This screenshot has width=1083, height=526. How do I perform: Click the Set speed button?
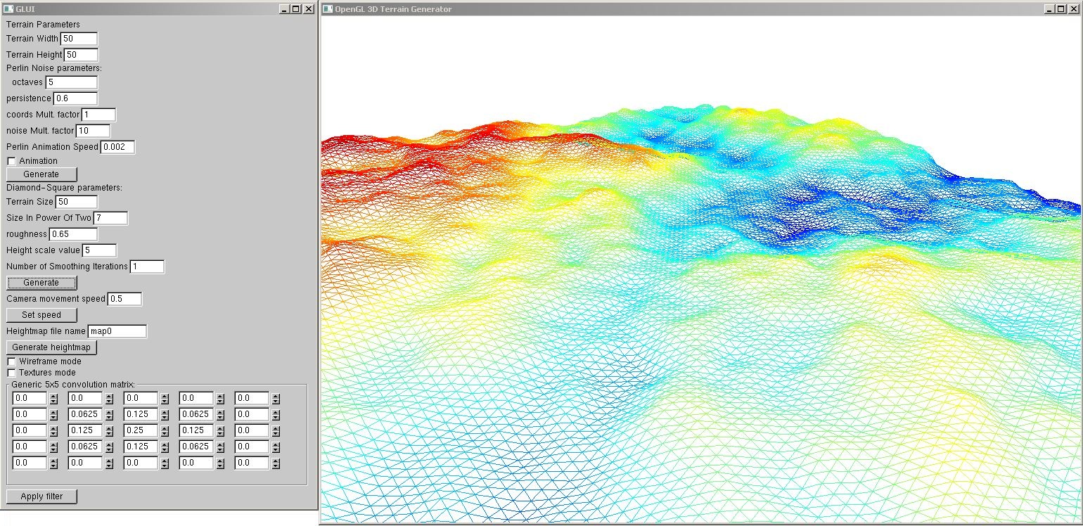click(x=41, y=315)
